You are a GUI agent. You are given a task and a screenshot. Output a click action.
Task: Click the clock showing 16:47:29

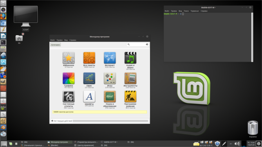pyautogui.click(x=251, y=144)
